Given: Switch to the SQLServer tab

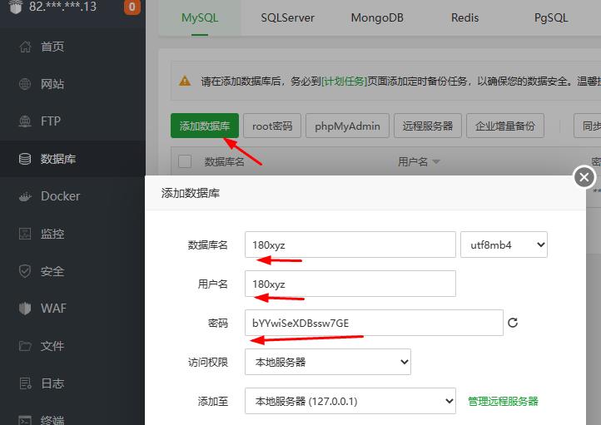Looking at the screenshot, I should click(287, 18).
